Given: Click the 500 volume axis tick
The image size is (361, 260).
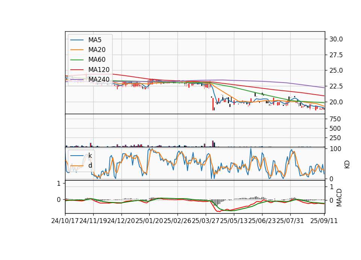Looking at the screenshot, I should click(335, 128).
